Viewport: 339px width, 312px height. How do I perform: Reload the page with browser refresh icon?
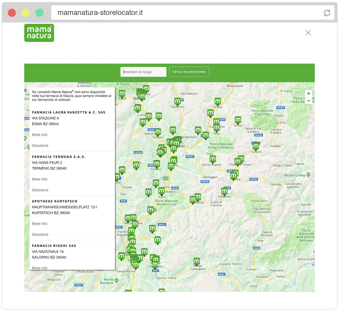327,13
